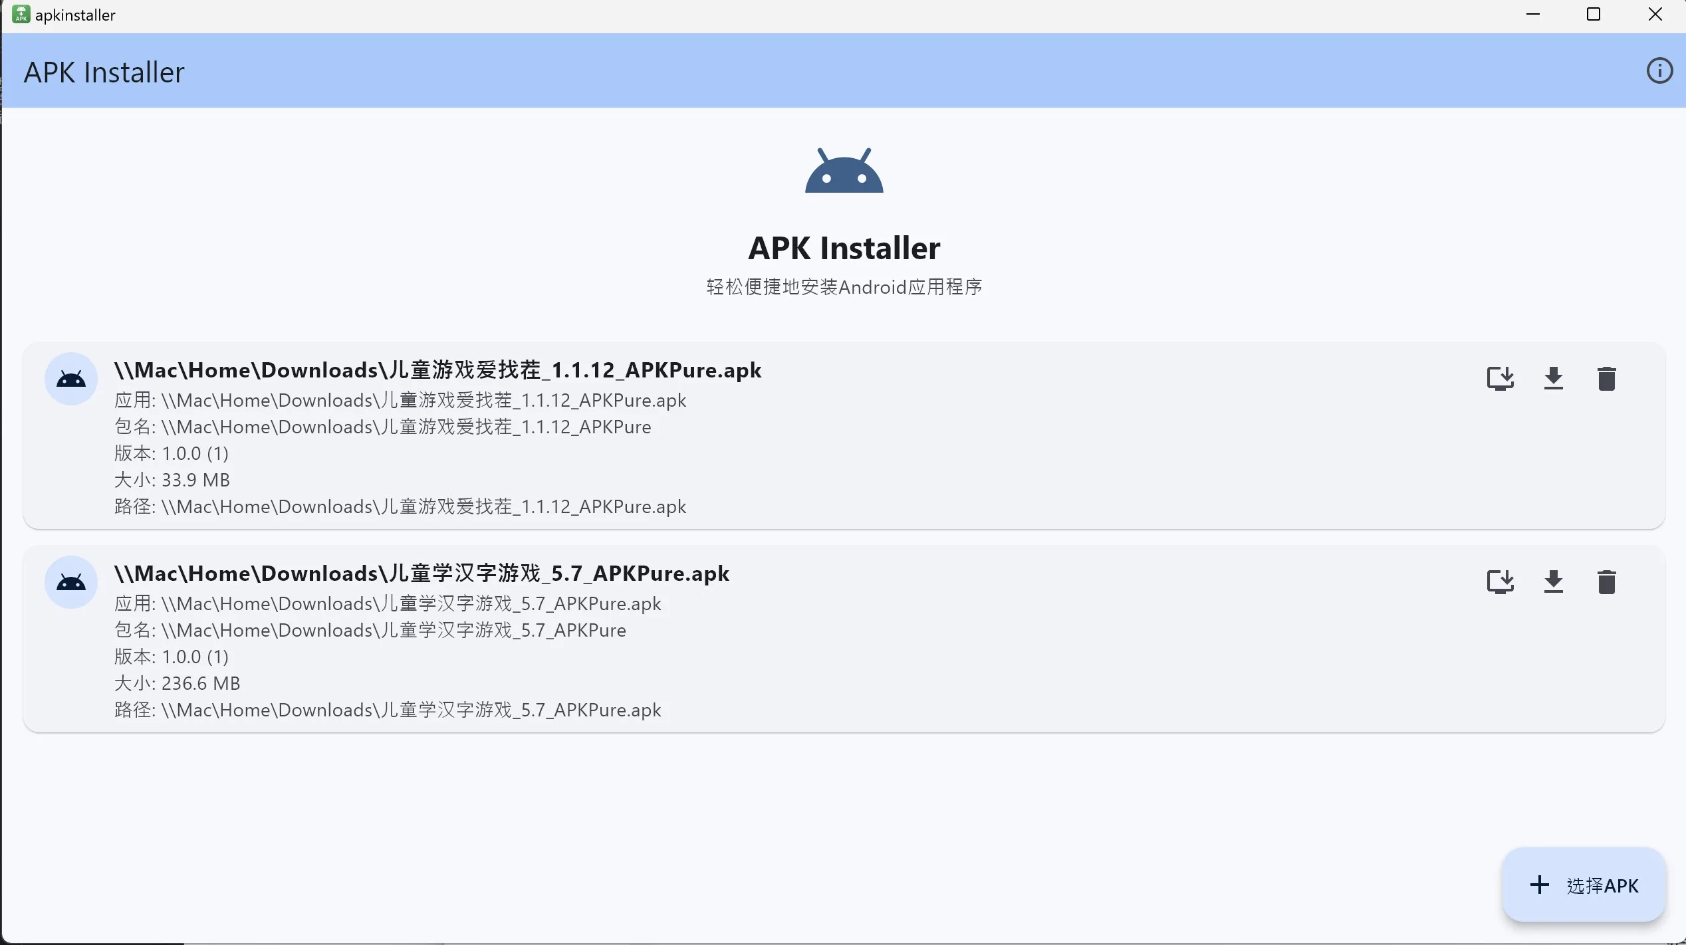Screen dimensions: 1686x945
Task: Open the info icon in the app bar
Action: (1659, 70)
